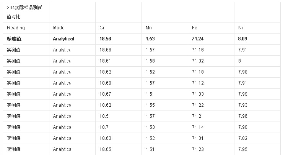
Task: Select the Fe column header cell
Action: pyautogui.click(x=195, y=28)
